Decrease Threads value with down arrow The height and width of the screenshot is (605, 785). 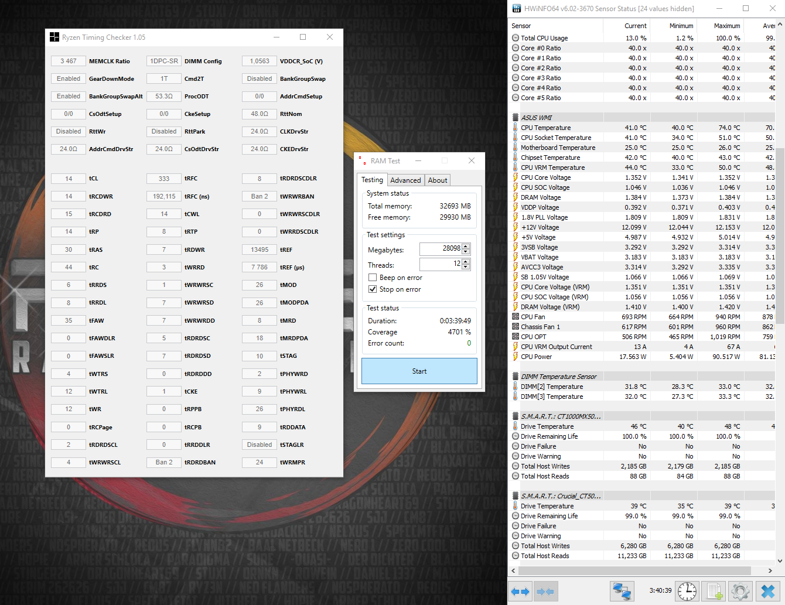(466, 268)
